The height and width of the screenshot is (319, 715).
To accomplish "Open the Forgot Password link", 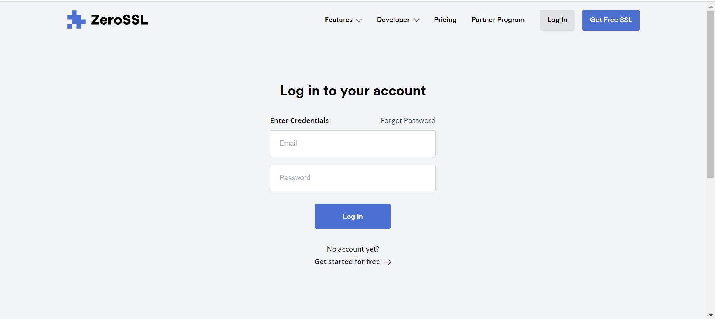I will pos(408,120).
